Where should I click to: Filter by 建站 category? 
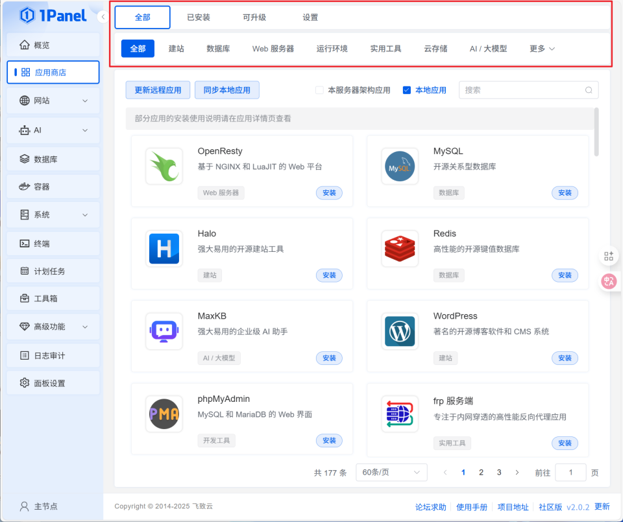tap(176, 49)
